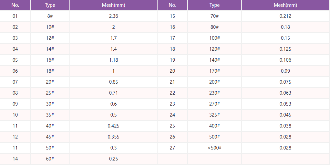Click row number 27
Screen dimensions: 330x165
tap(172, 148)
